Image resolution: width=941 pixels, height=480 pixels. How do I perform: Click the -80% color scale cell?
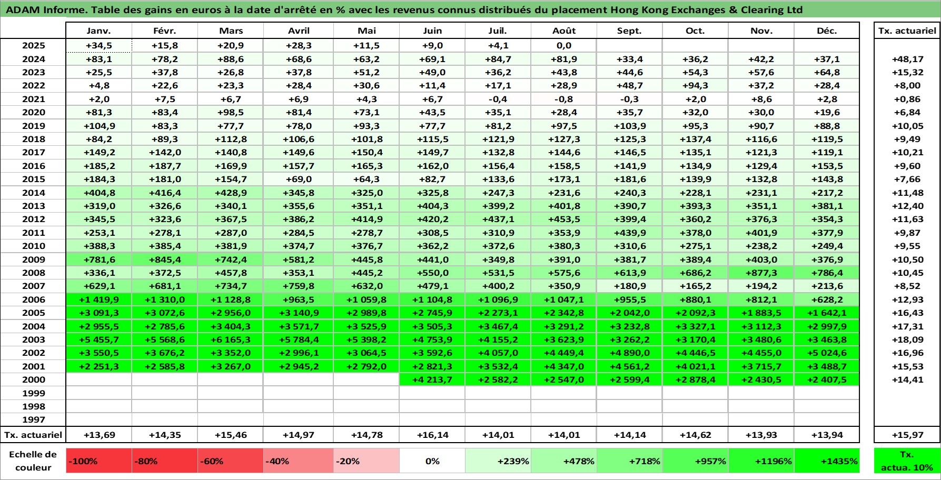coord(165,461)
